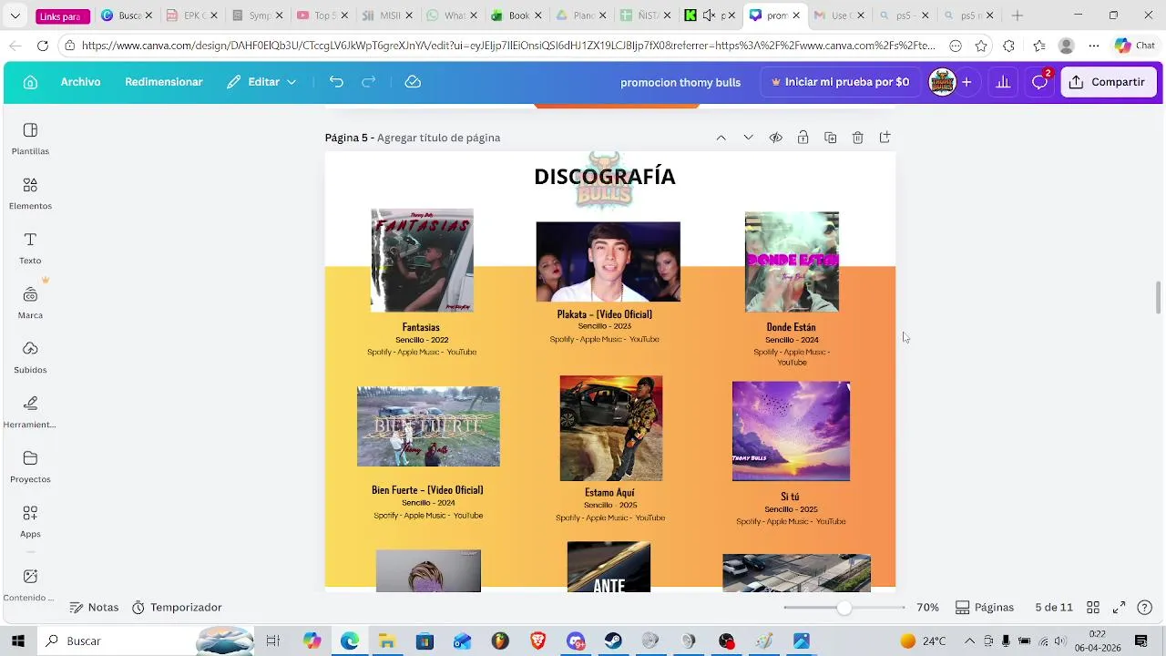
Task: Click Thomy Bulls profile avatar
Action: [942, 82]
